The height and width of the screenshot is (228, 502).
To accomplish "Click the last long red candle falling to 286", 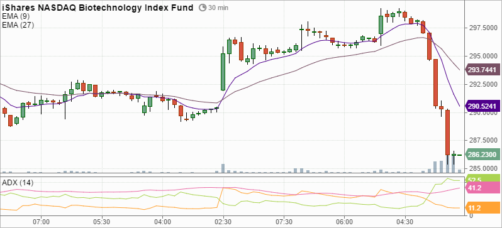I will tap(447, 133).
